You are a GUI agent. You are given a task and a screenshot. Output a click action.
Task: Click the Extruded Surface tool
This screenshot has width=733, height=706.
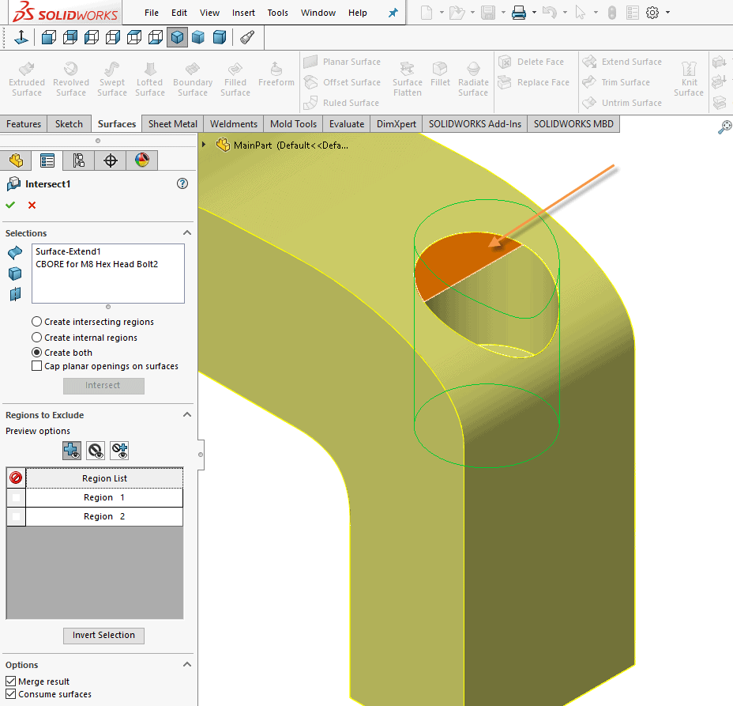point(27,79)
